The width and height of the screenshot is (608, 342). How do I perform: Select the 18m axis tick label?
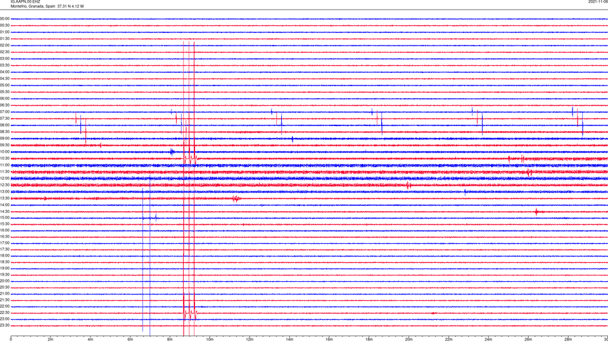tap(369, 339)
